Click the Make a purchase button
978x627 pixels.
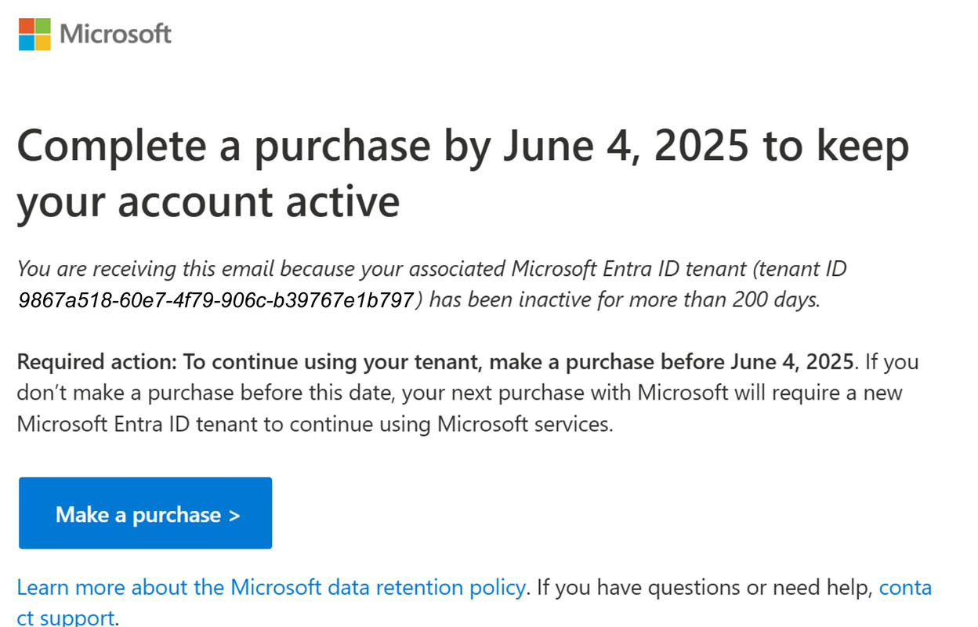point(145,513)
